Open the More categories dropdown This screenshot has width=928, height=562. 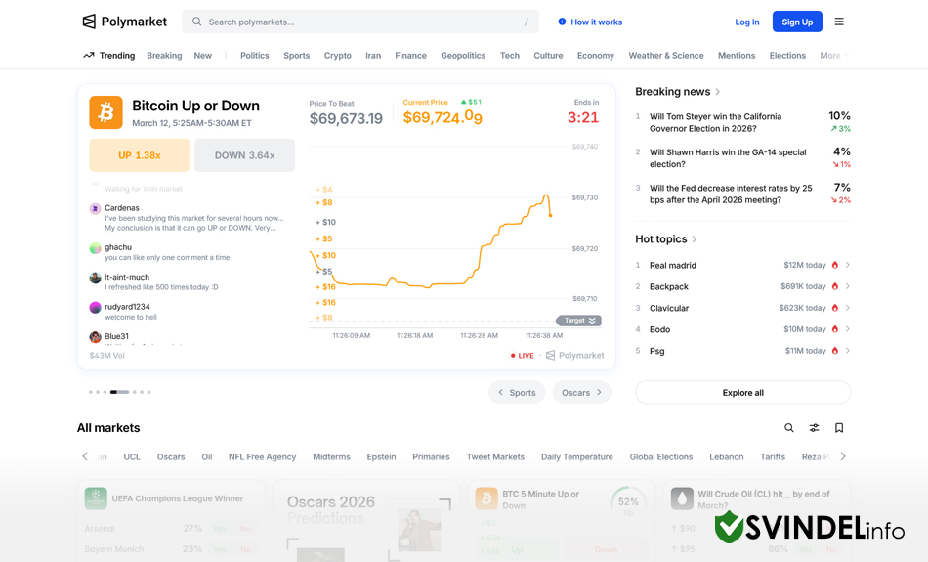pos(832,56)
